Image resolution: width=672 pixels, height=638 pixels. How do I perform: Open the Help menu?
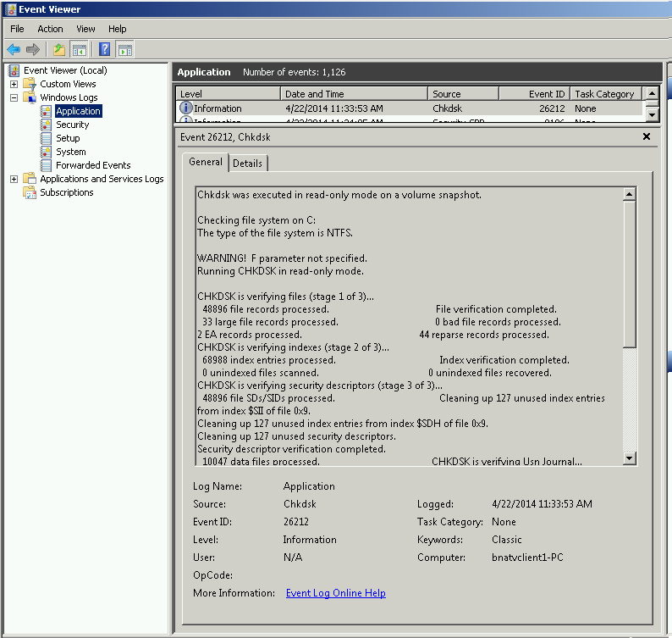coord(117,29)
